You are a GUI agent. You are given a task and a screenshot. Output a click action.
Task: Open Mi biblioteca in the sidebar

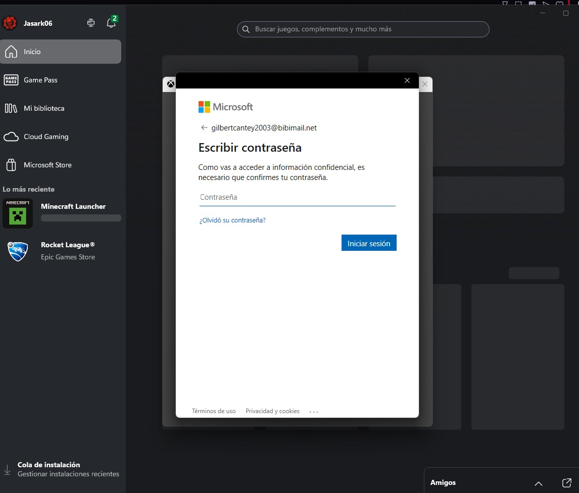pos(61,108)
